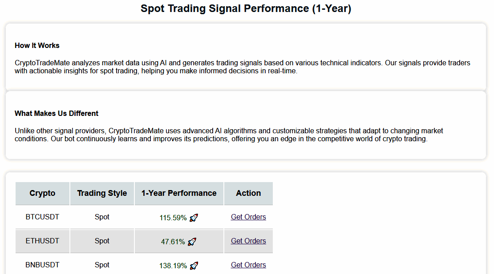Select the ETHUSDT cell
Screen dimensions: 494x274
(x=42, y=241)
